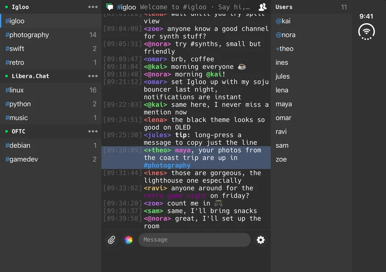This screenshot has height=272, width=386.
Task: Select user @nora in Users list
Action: point(285,35)
